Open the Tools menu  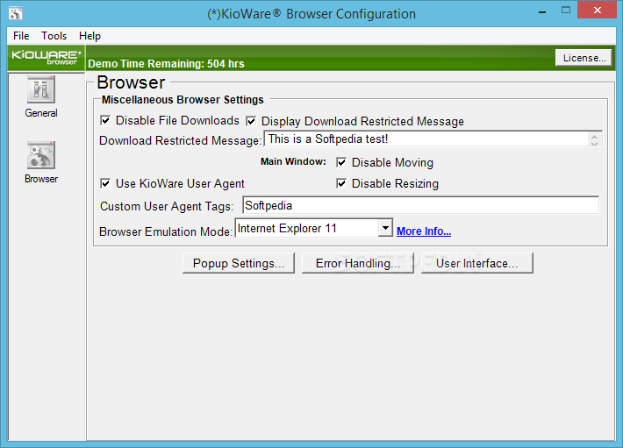click(54, 36)
